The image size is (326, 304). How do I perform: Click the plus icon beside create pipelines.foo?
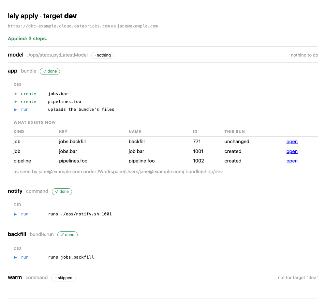coord(16,102)
